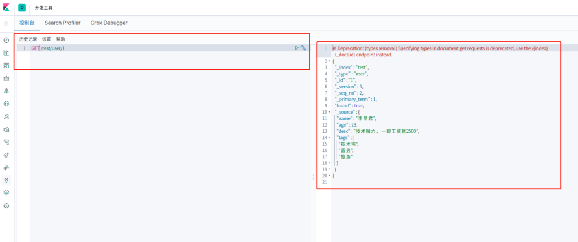Collapse the _source object fold arrow
This screenshot has width=578, height=242.
329,112
